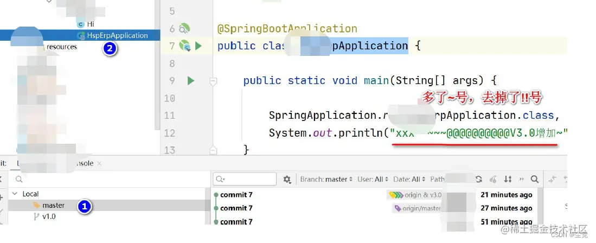Screen dimensions: 596x243
Task: Fold closing brace marker at line 13
Action: (213, 150)
